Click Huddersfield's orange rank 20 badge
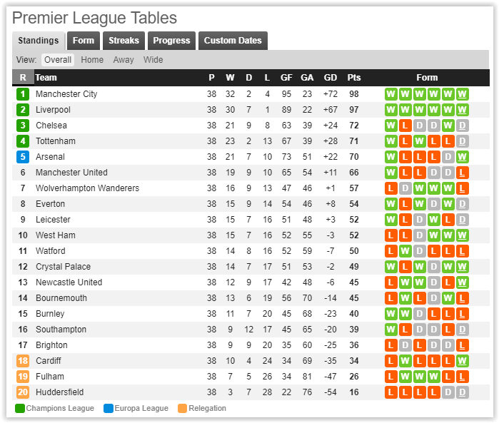 (x=23, y=392)
